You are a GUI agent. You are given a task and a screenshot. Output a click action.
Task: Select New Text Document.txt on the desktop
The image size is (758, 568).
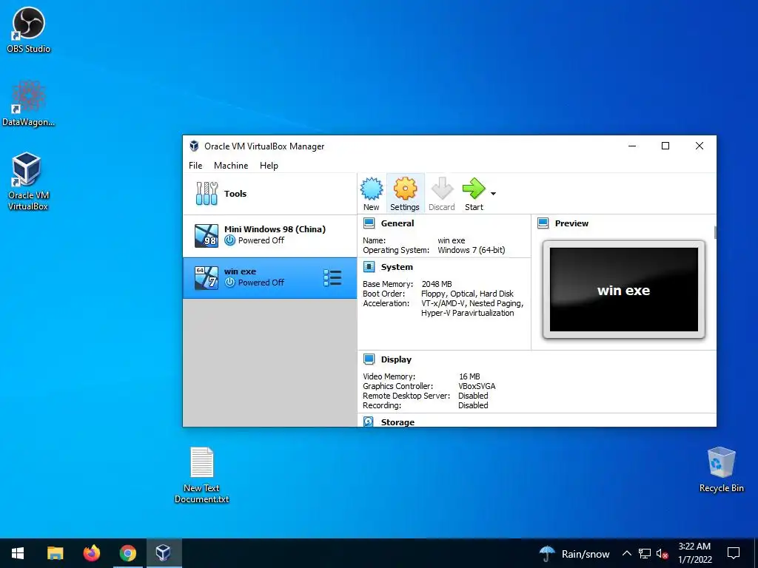pos(201,475)
